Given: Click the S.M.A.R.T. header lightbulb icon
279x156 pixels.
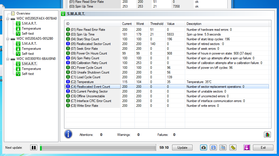Looking at the screenshot, I should [x=63, y=14].
